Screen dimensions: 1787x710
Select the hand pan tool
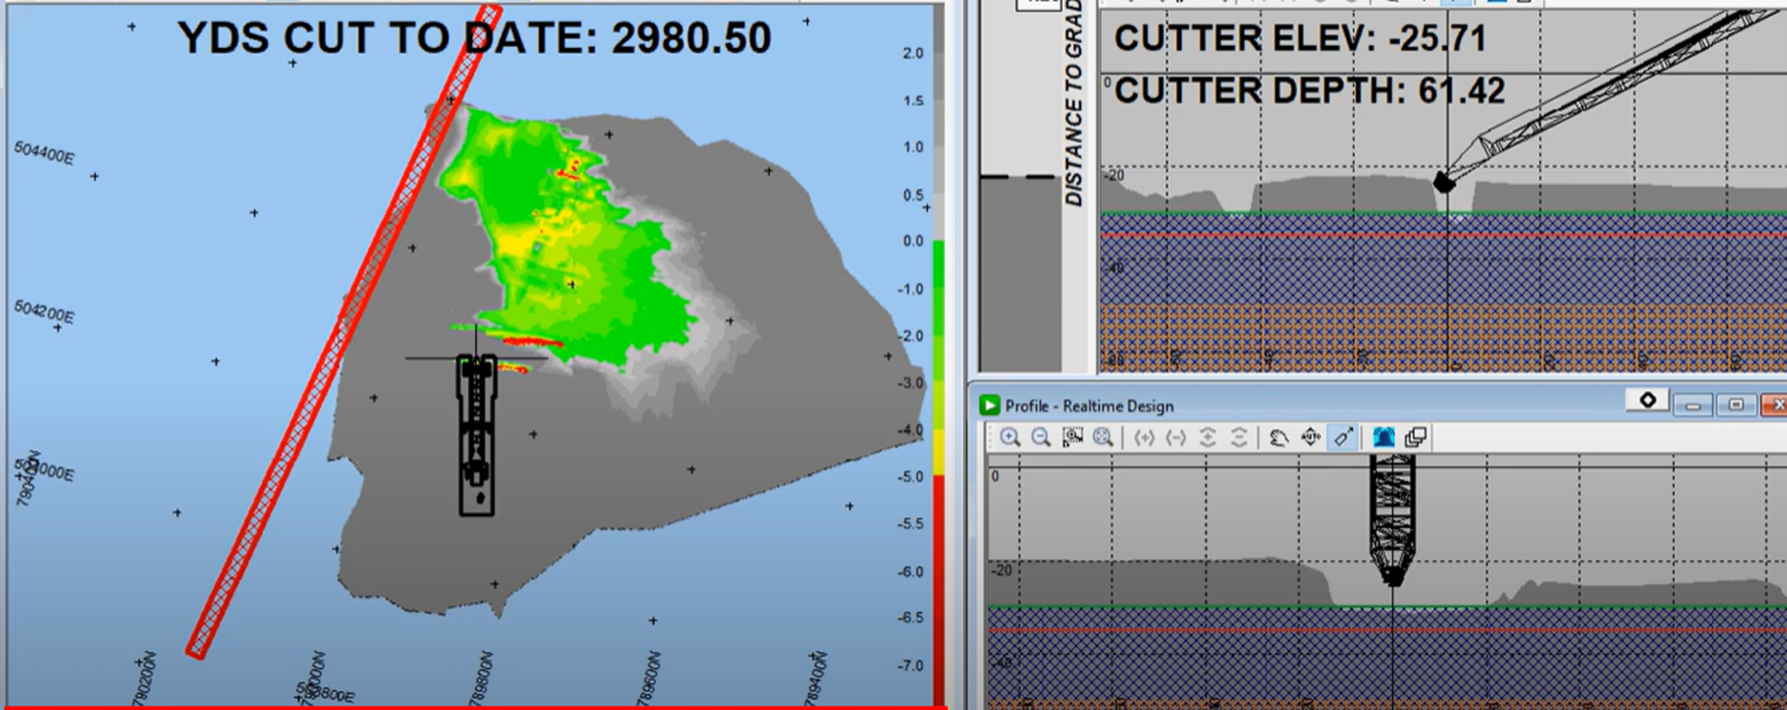(x=1279, y=438)
